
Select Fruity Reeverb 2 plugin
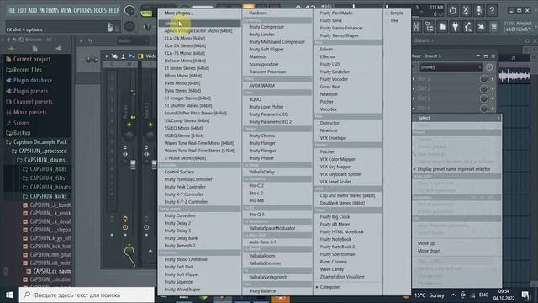(180, 246)
